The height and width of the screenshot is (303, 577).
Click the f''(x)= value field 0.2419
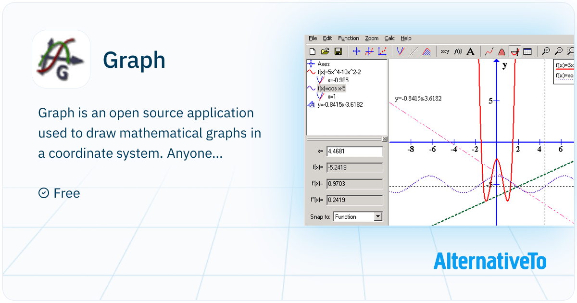(x=354, y=200)
